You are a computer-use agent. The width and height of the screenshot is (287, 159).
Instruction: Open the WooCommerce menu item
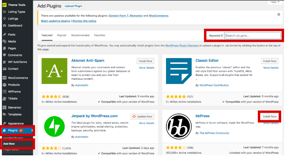[18, 78]
